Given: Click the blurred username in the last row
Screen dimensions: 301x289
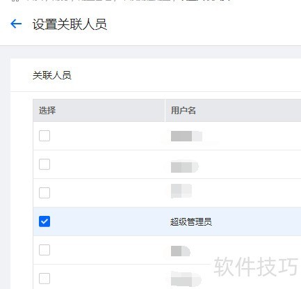Looking at the screenshot, I should pos(186,279).
